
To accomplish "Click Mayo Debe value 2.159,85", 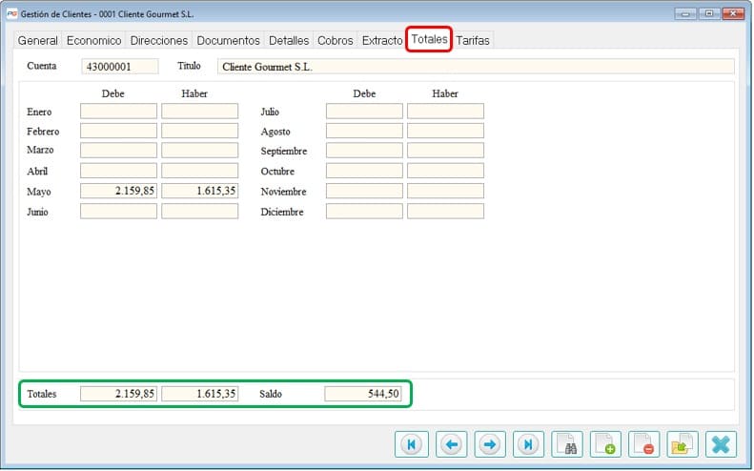I will pyautogui.click(x=118, y=191).
